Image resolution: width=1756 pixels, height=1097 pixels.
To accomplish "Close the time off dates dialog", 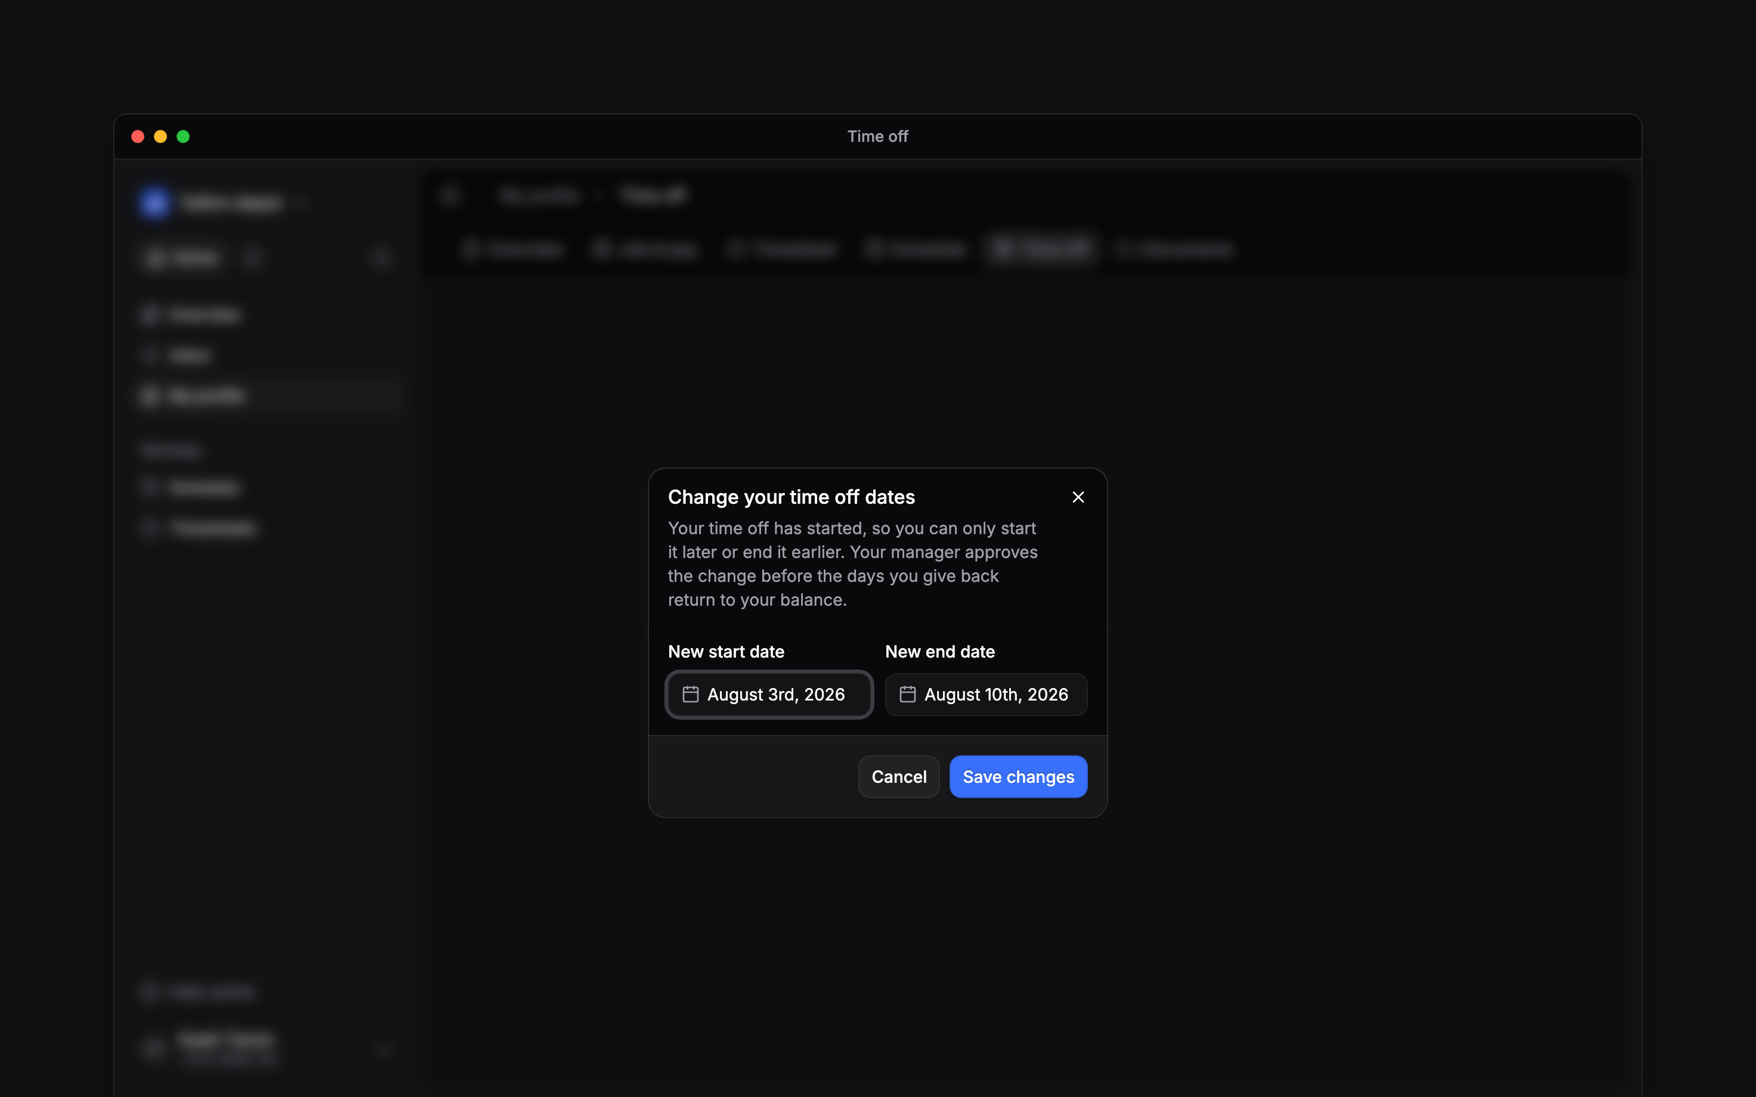I will pos(1078,497).
